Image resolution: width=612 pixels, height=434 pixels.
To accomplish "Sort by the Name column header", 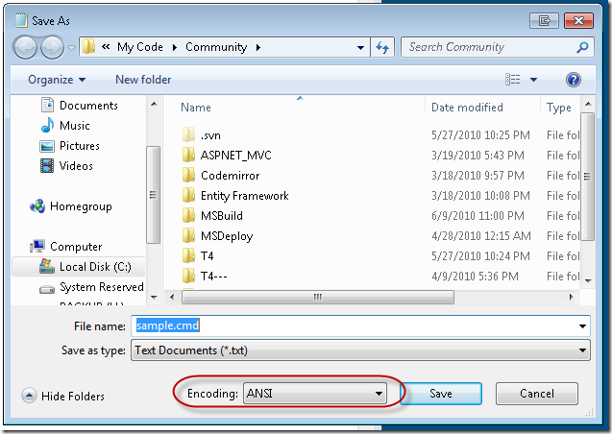I will tap(196, 108).
